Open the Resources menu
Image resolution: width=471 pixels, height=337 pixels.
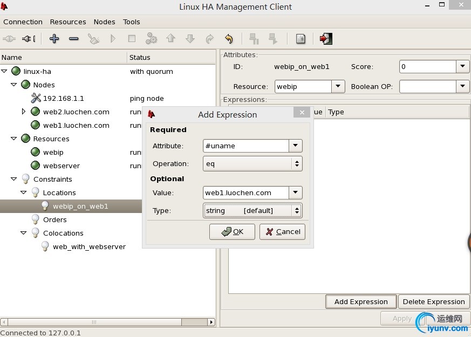pos(68,22)
